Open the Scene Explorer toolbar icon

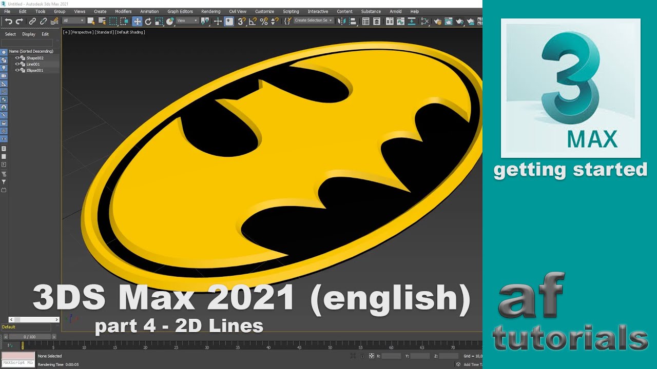(x=365, y=21)
